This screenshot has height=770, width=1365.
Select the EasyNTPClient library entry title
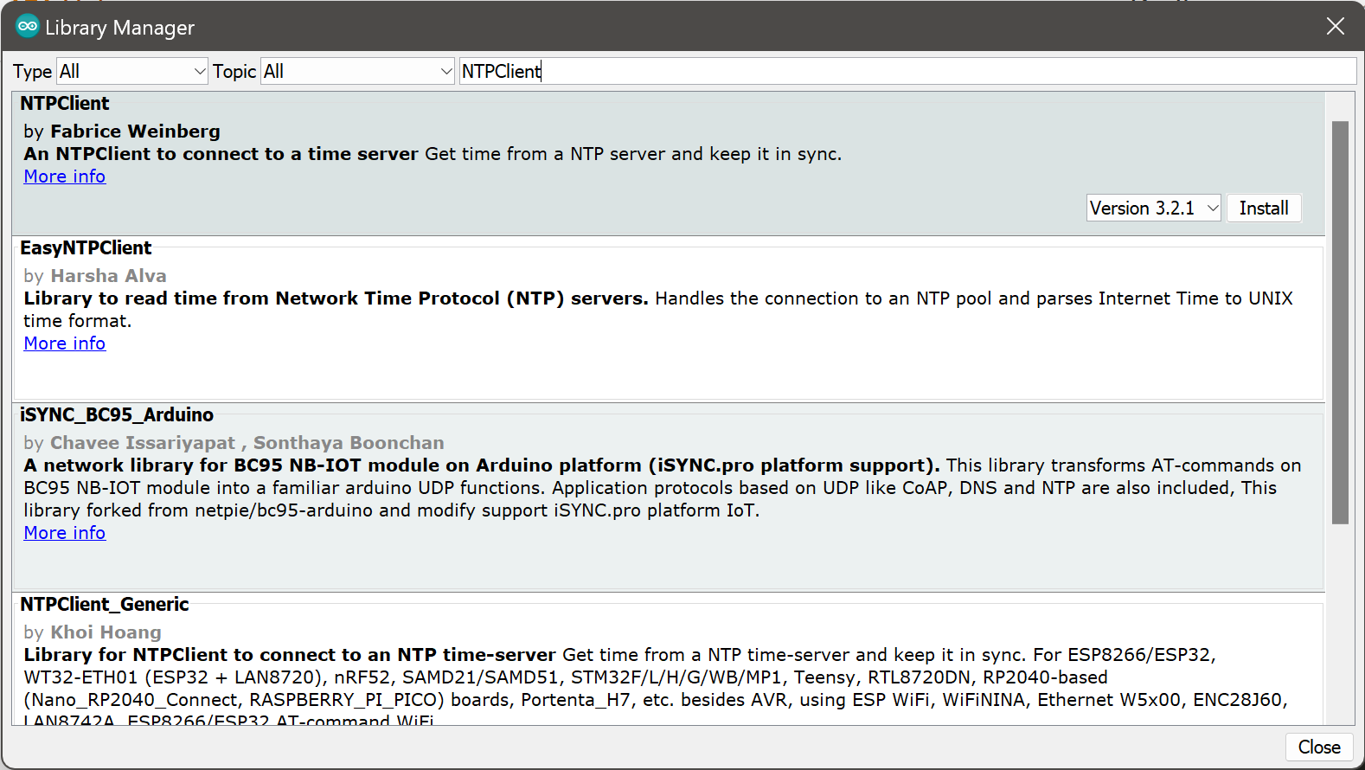pyautogui.click(x=86, y=247)
